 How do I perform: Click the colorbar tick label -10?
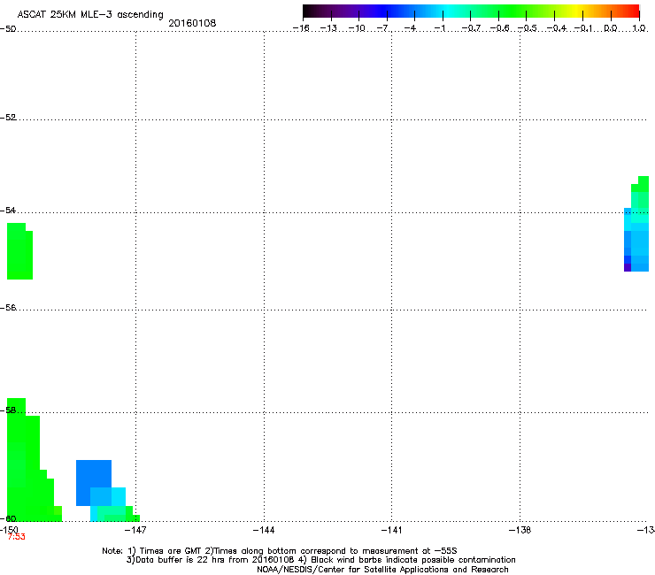tap(357, 28)
